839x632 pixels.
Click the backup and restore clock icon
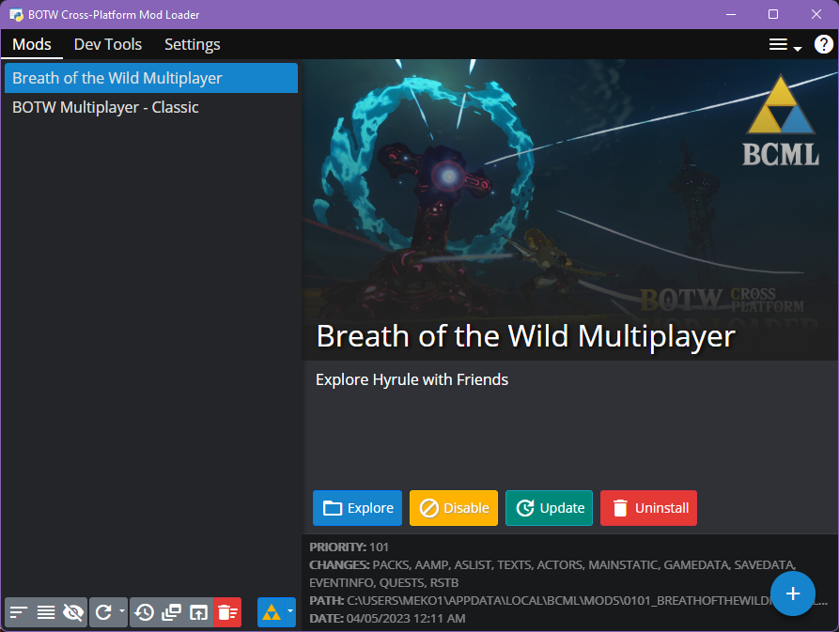coord(144,612)
